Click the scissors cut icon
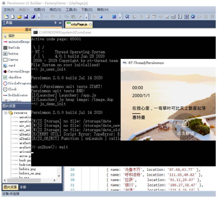The height and width of the screenshot is (197, 217). point(60,17)
